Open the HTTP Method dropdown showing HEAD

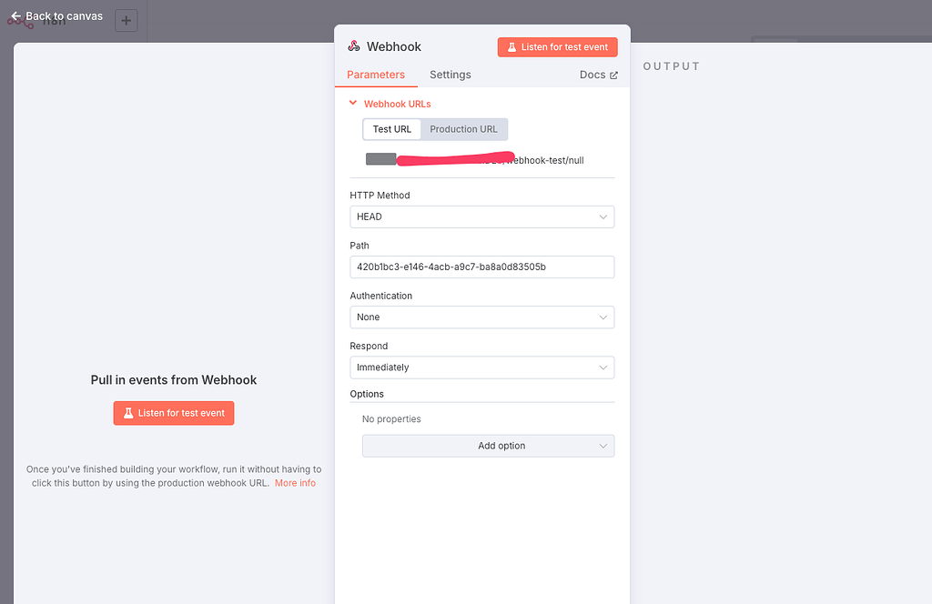click(x=481, y=216)
